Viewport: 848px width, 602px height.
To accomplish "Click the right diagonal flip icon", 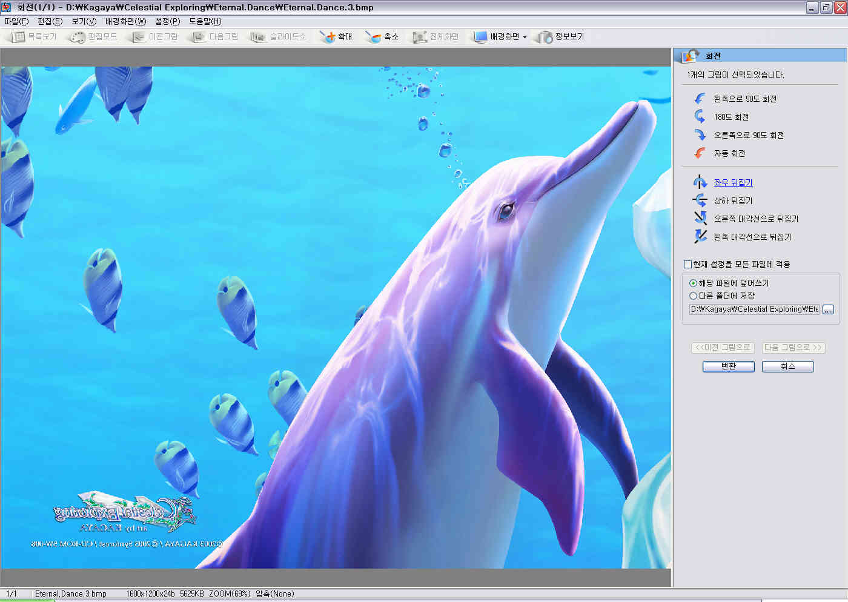I will (x=700, y=219).
